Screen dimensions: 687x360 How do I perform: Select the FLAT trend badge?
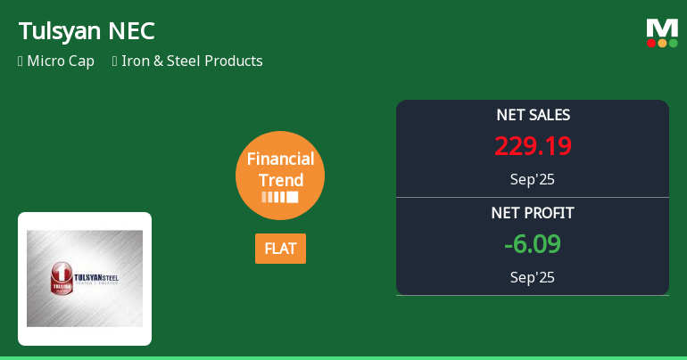pyautogui.click(x=280, y=249)
